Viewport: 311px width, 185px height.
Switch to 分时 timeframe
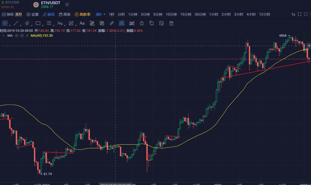(121, 14)
